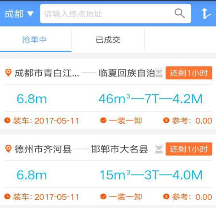Select origin text 成都市青白江...

[47, 73]
